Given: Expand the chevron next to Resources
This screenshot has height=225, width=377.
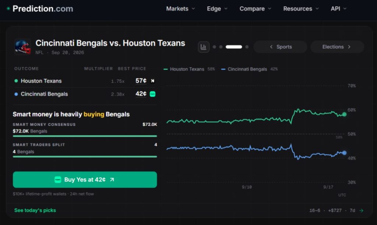Looking at the screenshot, I should [317, 9].
